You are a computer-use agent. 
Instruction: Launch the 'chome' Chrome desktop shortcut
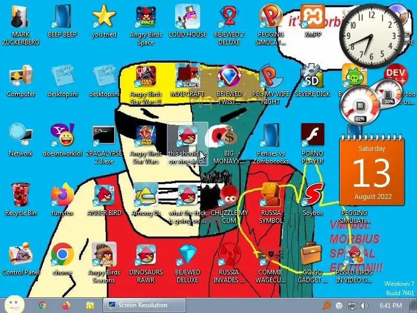coord(63,259)
